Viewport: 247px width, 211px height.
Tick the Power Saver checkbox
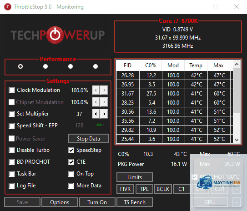12,139
